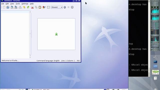Create a new KTurtle document
This screenshot has width=160, height=90.
pos(4,7)
